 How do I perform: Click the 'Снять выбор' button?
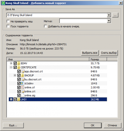[109, 53]
